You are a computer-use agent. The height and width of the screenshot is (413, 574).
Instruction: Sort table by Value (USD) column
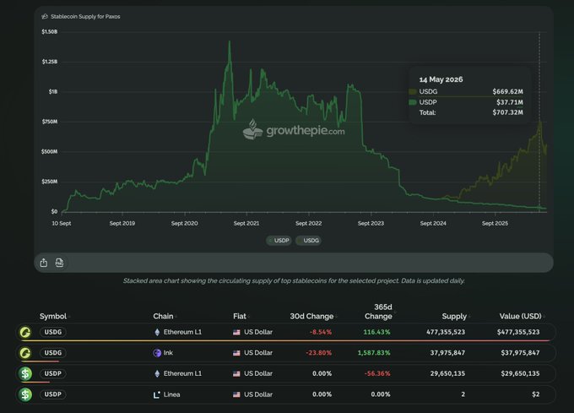[522, 317]
